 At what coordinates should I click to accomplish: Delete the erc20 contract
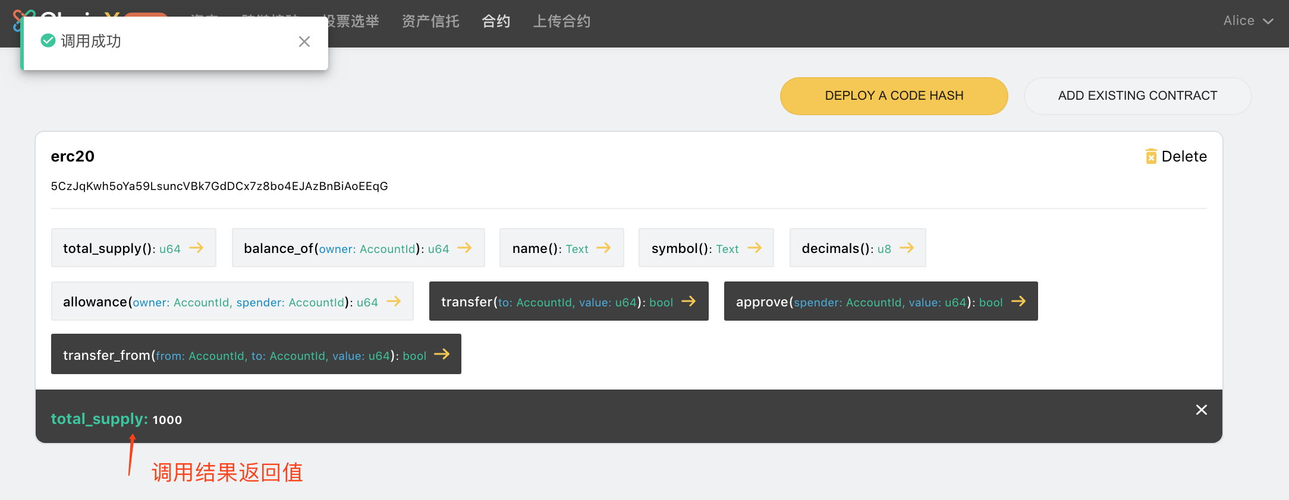tap(1177, 156)
